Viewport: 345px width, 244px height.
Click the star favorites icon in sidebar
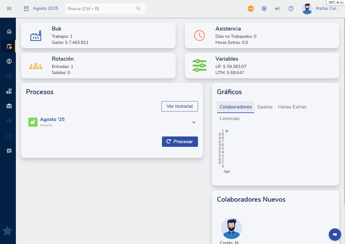click(7, 231)
